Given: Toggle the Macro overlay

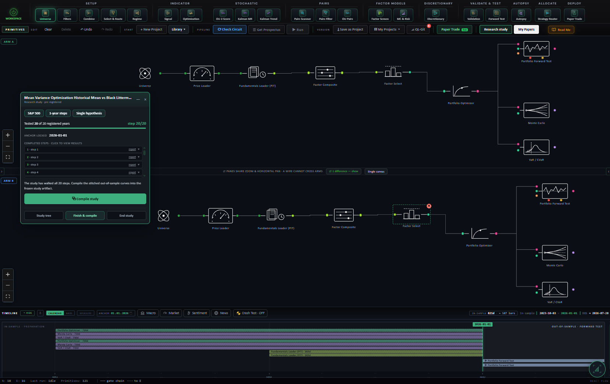Looking at the screenshot, I should tap(148, 313).
